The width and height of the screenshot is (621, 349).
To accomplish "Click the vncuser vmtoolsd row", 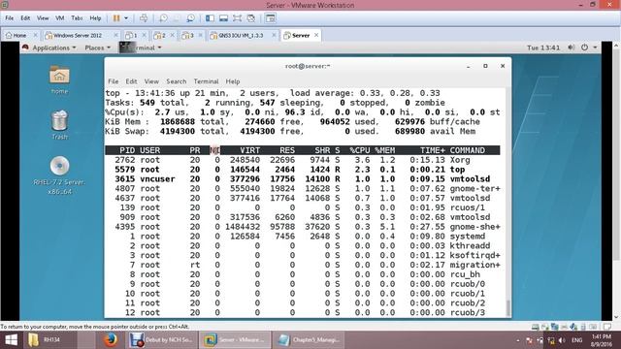I will pyautogui.click(x=302, y=178).
